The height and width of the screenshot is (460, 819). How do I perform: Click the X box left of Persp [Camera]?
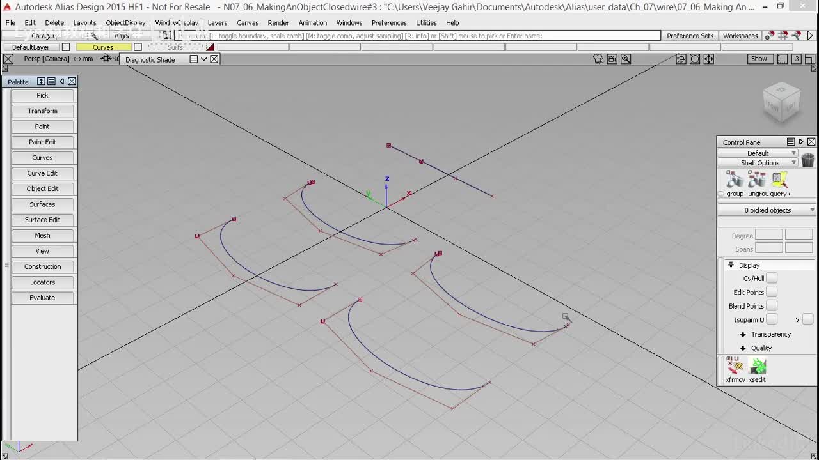point(8,59)
